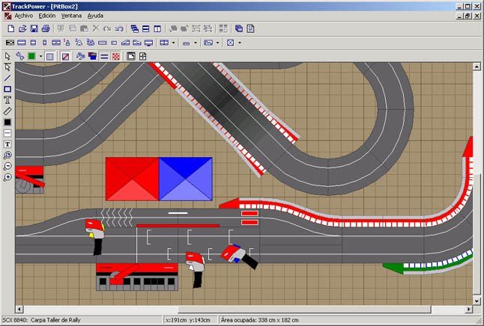484x326 pixels.
Task: Click the horizontal scrollbar left arrow
Action: point(19,309)
